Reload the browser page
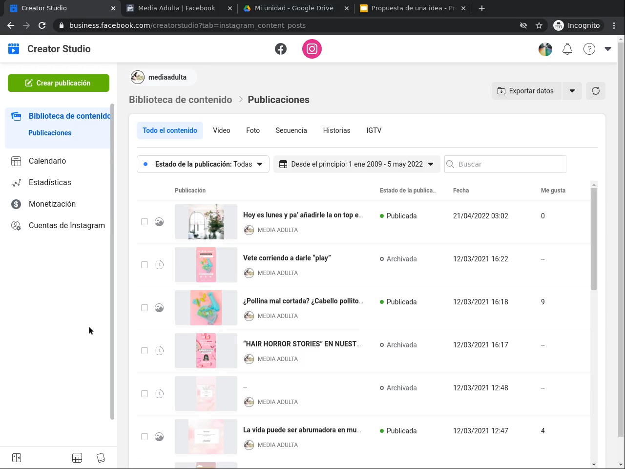The height and width of the screenshot is (469, 625). (x=42, y=25)
